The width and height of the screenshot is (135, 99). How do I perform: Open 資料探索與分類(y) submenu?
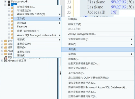click(x=98, y=39)
